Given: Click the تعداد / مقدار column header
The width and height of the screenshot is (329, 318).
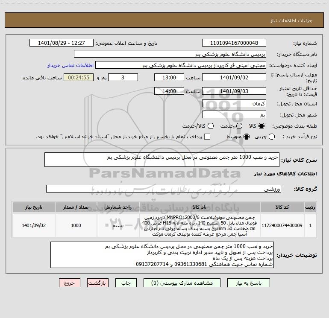Looking at the screenshot, I should click(x=76, y=207).
